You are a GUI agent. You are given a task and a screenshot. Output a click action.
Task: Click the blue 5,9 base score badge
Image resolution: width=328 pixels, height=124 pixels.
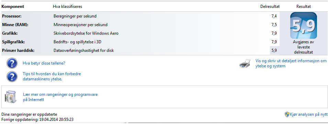(304, 25)
